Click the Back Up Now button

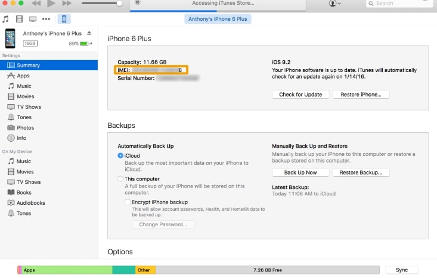(300, 173)
